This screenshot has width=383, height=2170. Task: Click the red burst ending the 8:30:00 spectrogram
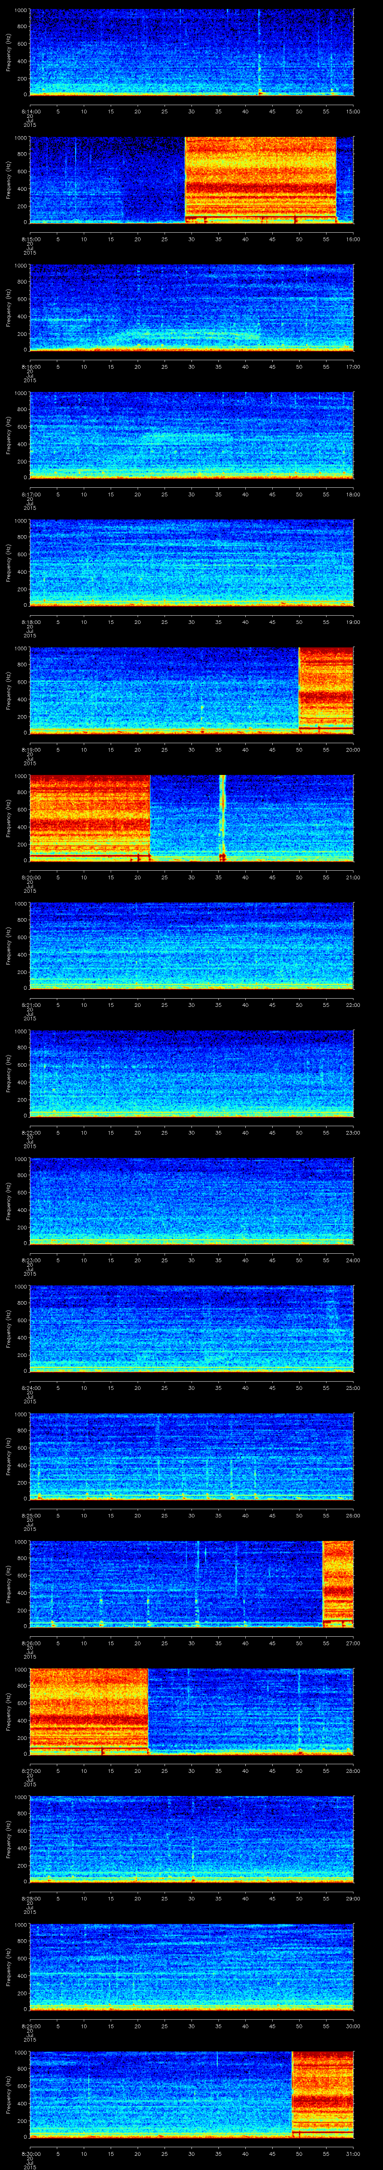[322, 2095]
